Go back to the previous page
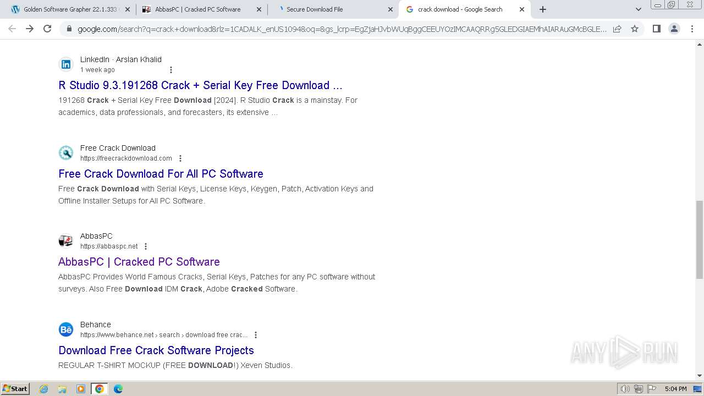Image resolution: width=704 pixels, height=396 pixels. (12, 29)
